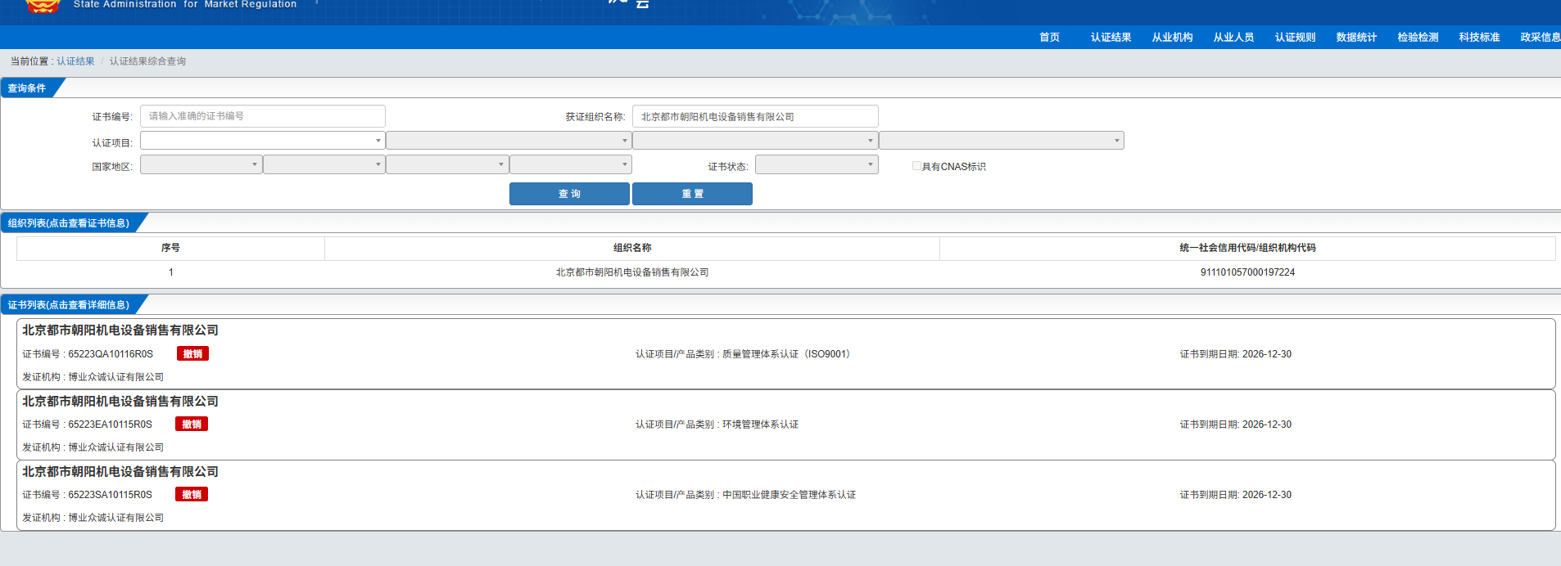Screen dimensions: 1561x566
Task: Click the 重置 reset button
Action: (x=692, y=194)
